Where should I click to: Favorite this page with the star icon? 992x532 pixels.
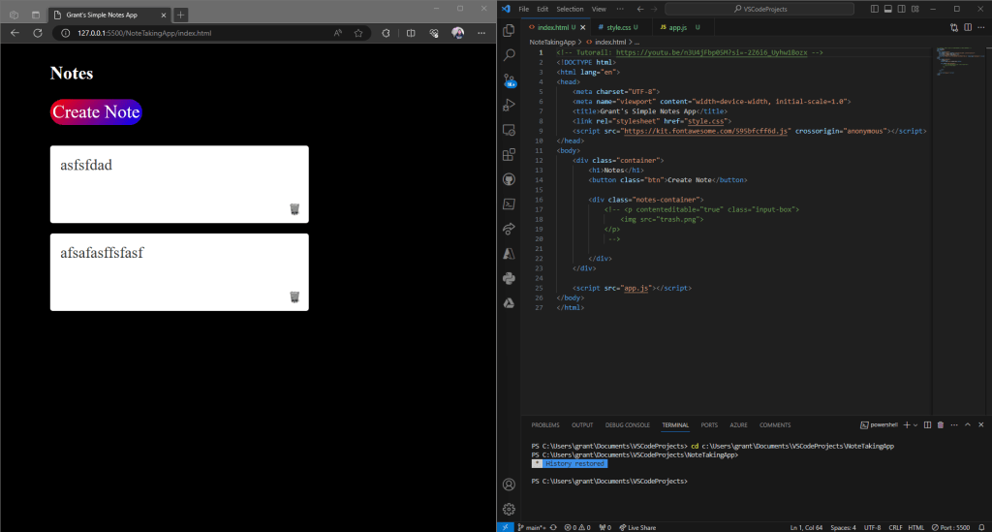(x=358, y=33)
